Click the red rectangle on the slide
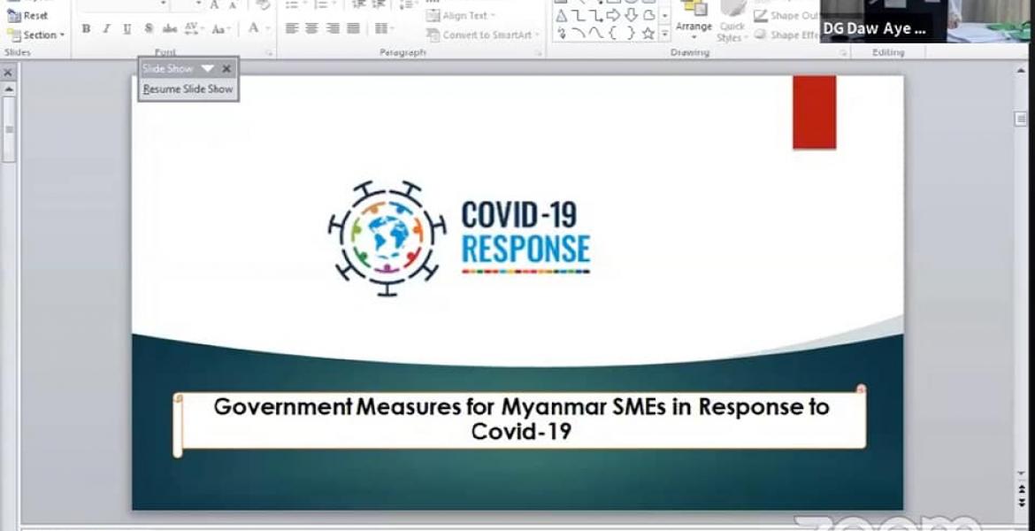The height and width of the screenshot is (531, 1035). (815, 112)
